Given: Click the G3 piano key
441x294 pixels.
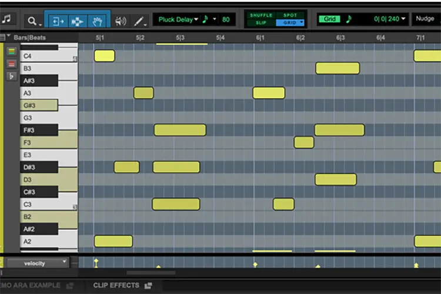Looking at the screenshot, I should pyautogui.click(x=49, y=118).
